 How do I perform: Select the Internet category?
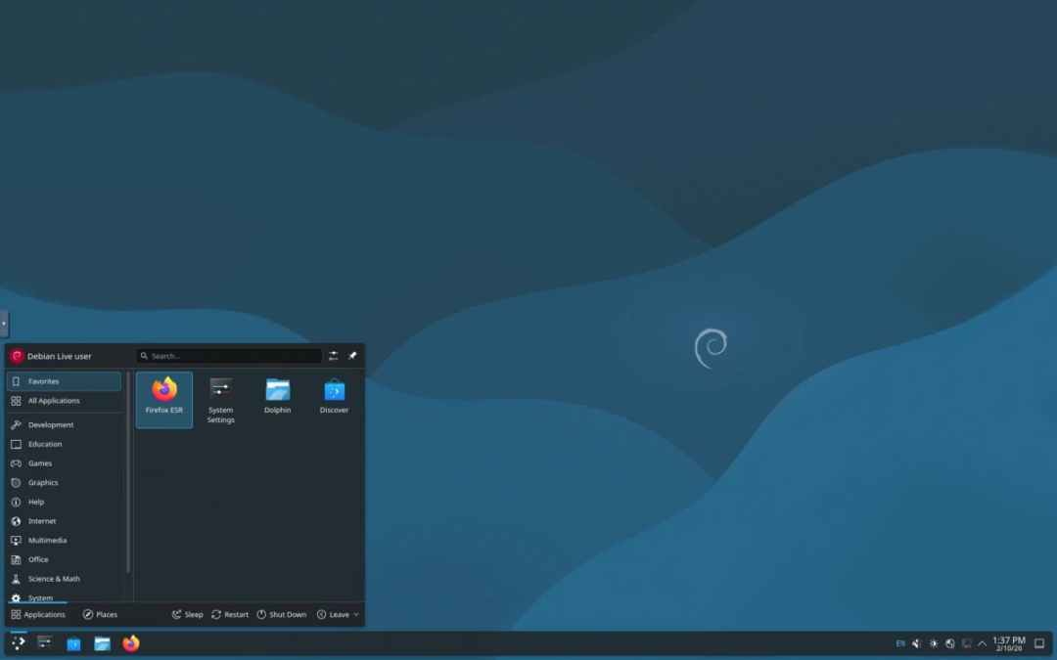(x=64, y=521)
